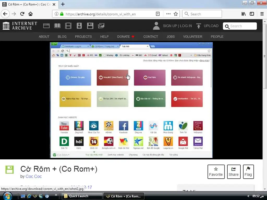Show hidden system tray icons
Image resolution: width=267 pixels, height=200 pixels.
[248, 196]
